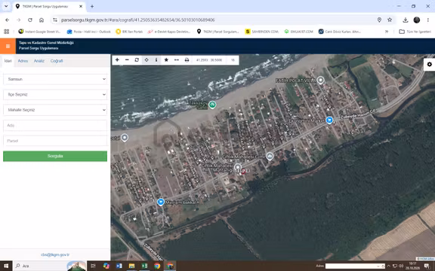The image size is (435, 271).
Task: Click the blue market marker near Zübeyde Hanım Cd
Action: click(x=329, y=120)
